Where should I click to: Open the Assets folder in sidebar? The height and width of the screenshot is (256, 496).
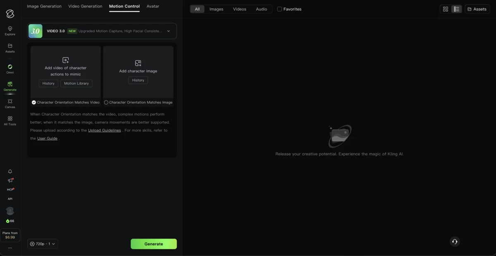tap(10, 48)
